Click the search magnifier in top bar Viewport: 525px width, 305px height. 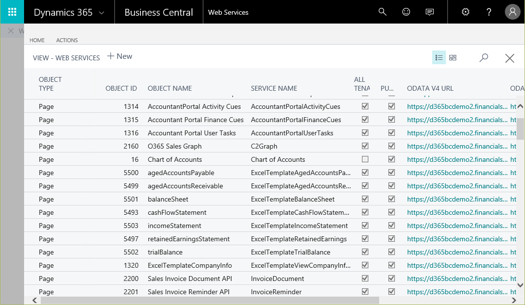[x=383, y=12]
